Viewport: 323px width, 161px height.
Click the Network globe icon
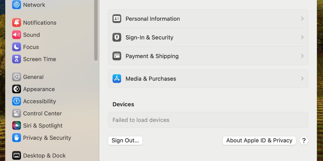[x=16, y=5]
